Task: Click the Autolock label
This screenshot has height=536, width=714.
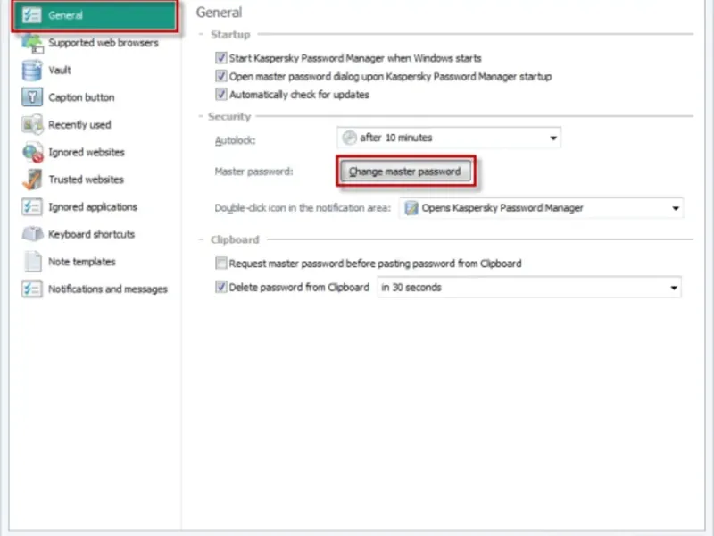Action: click(235, 140)
